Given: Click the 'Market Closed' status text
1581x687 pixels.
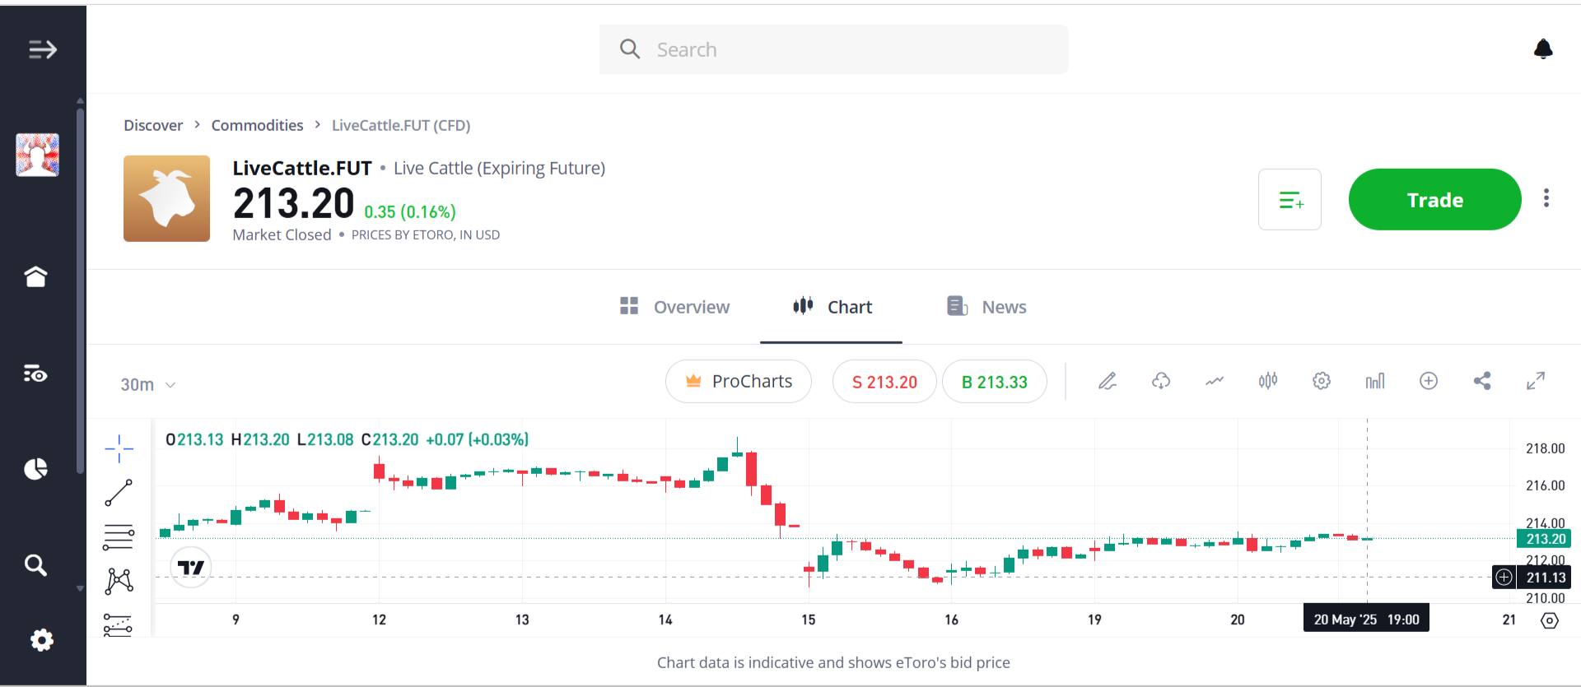Looking at the screenshot, I should pyautogui.click(x=282, y=234).
